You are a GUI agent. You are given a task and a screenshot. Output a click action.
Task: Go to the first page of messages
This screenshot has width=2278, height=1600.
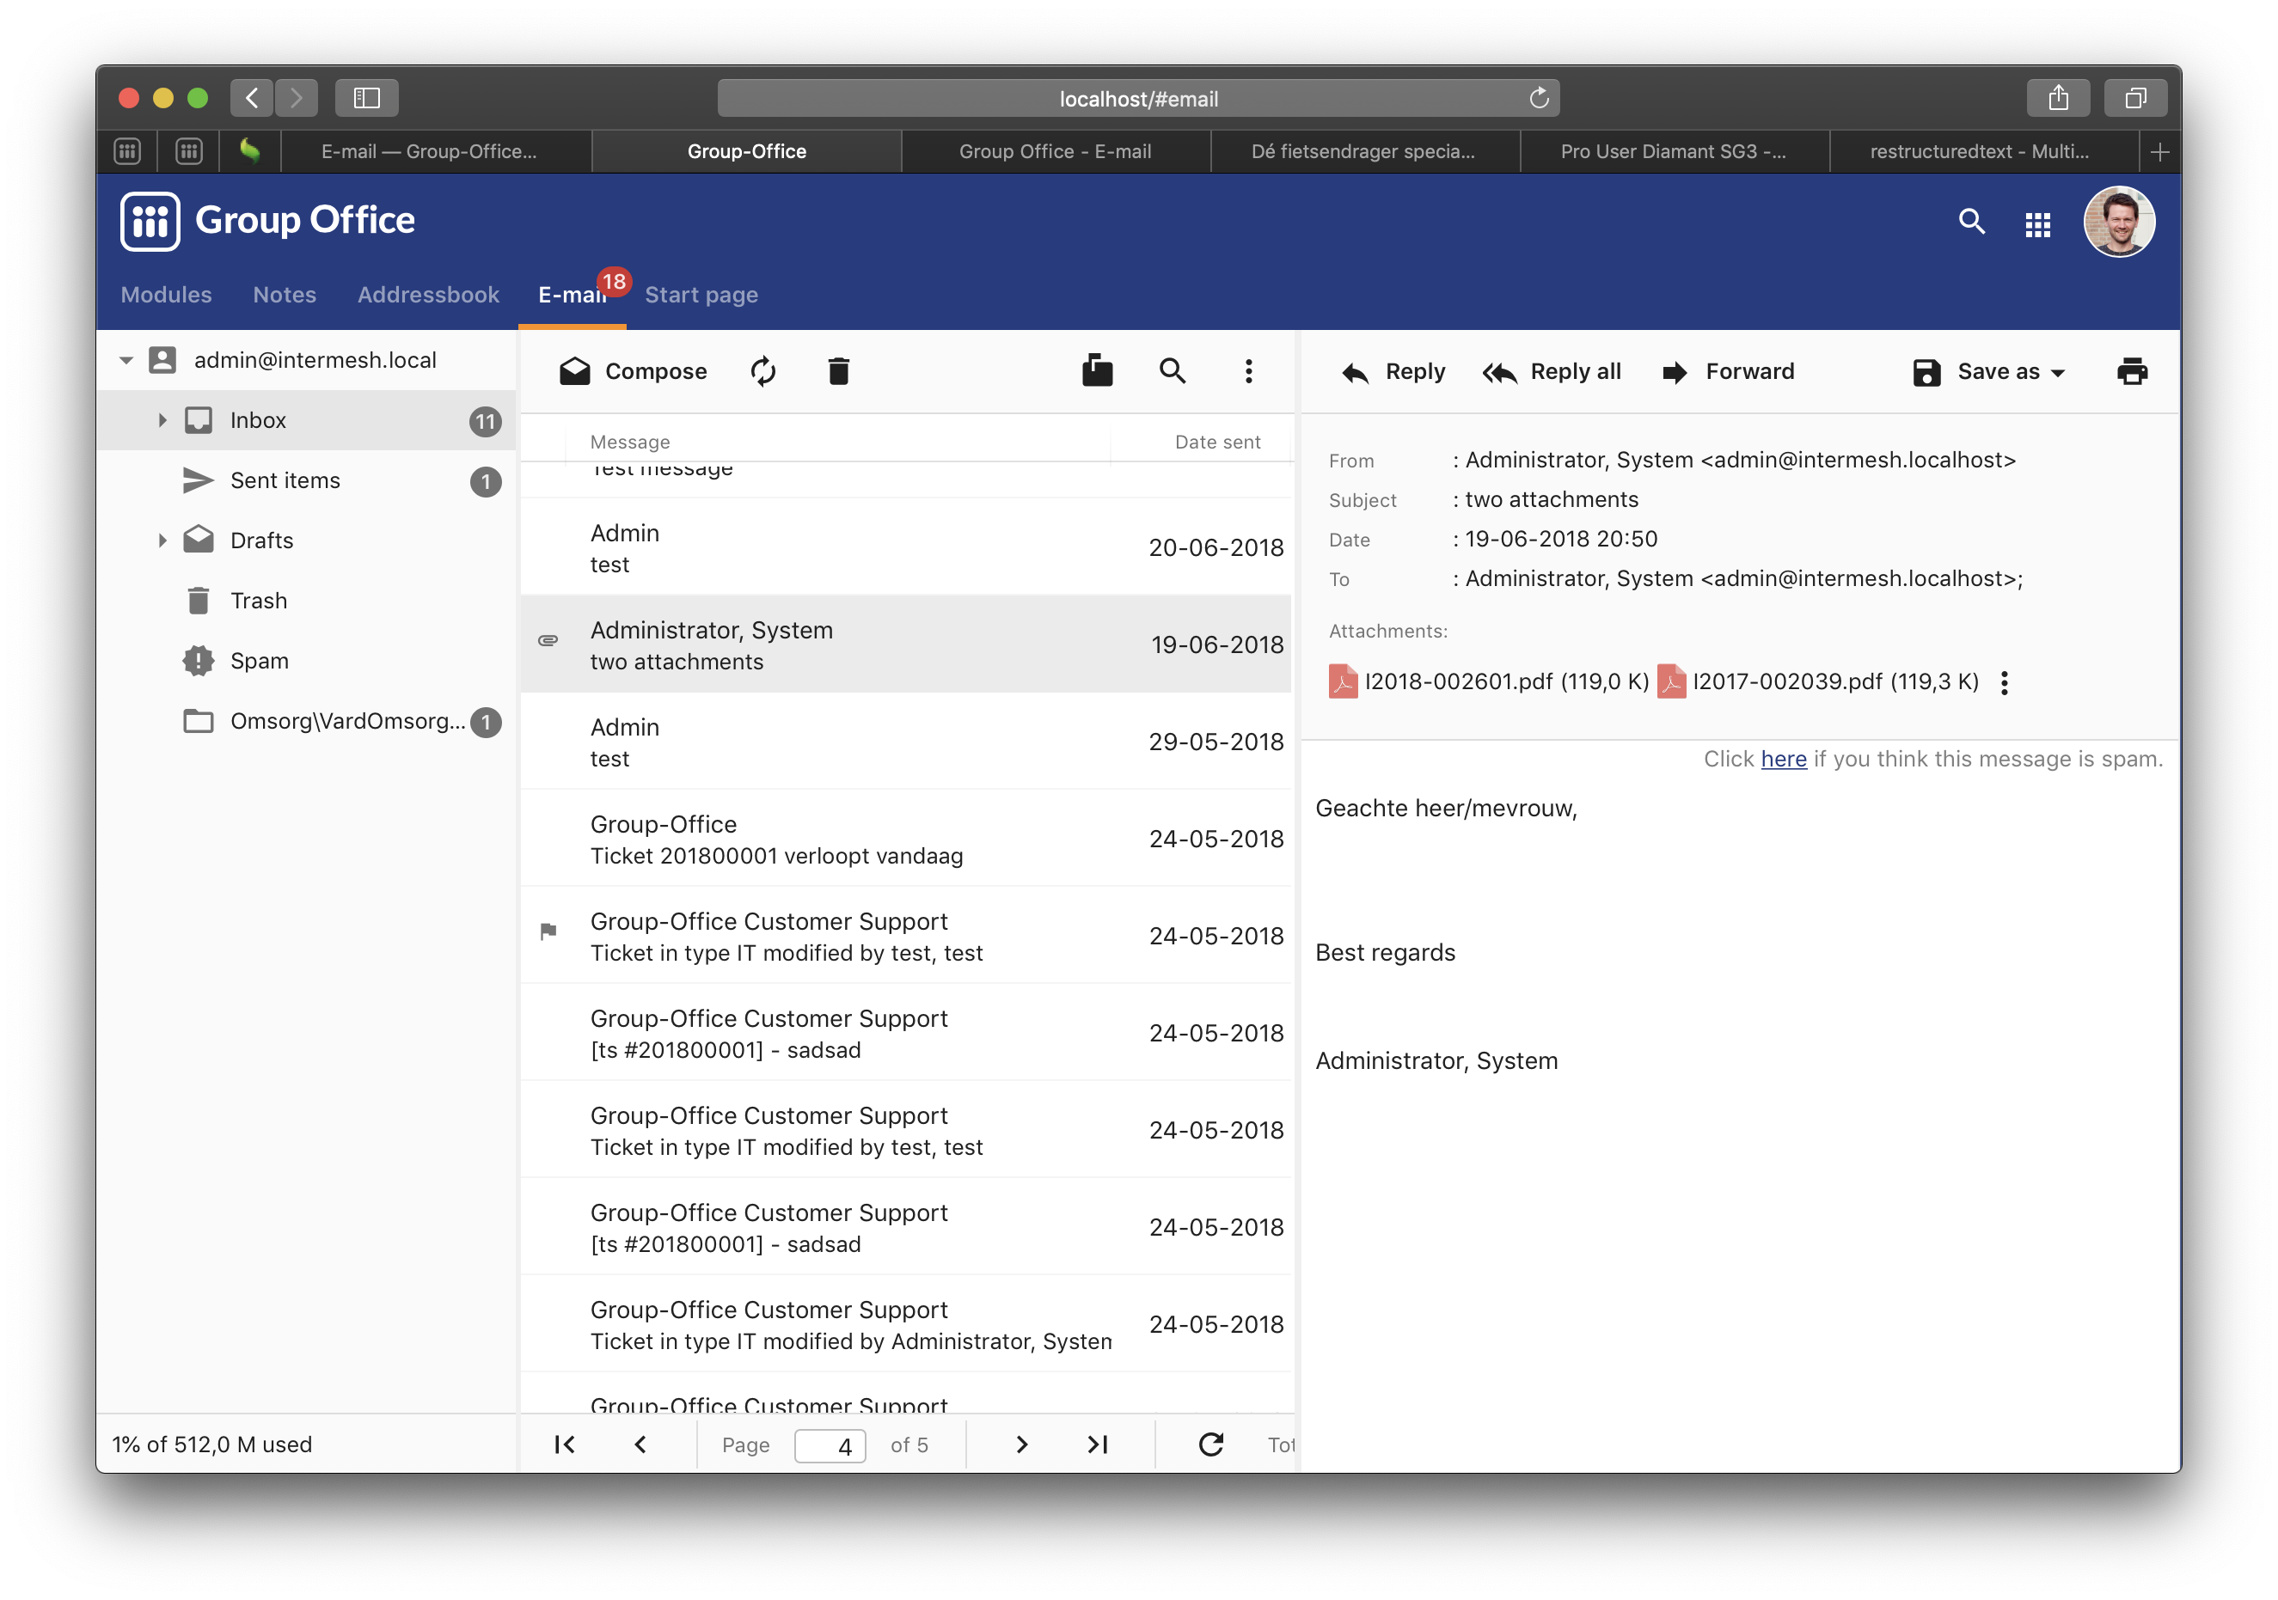(565, 1444)
